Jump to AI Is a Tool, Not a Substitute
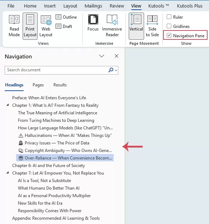This screenshot has height=224, width=209. click(x=44, y=181)
